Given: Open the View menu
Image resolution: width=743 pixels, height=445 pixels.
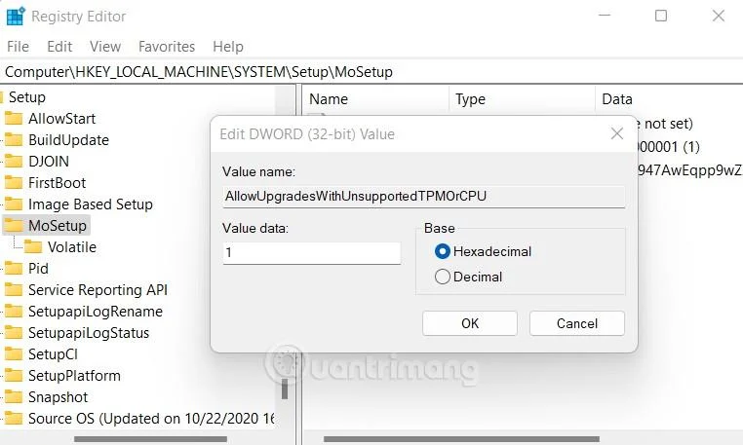Looking at the screenshot, I should [x=105, y=47].
